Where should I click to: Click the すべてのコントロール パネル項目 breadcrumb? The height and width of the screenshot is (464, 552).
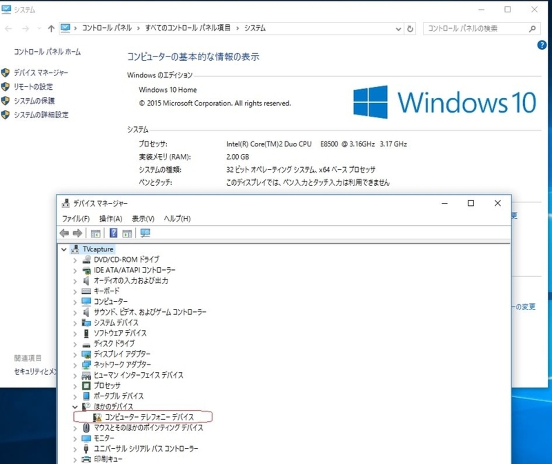[x=188, y=28]
